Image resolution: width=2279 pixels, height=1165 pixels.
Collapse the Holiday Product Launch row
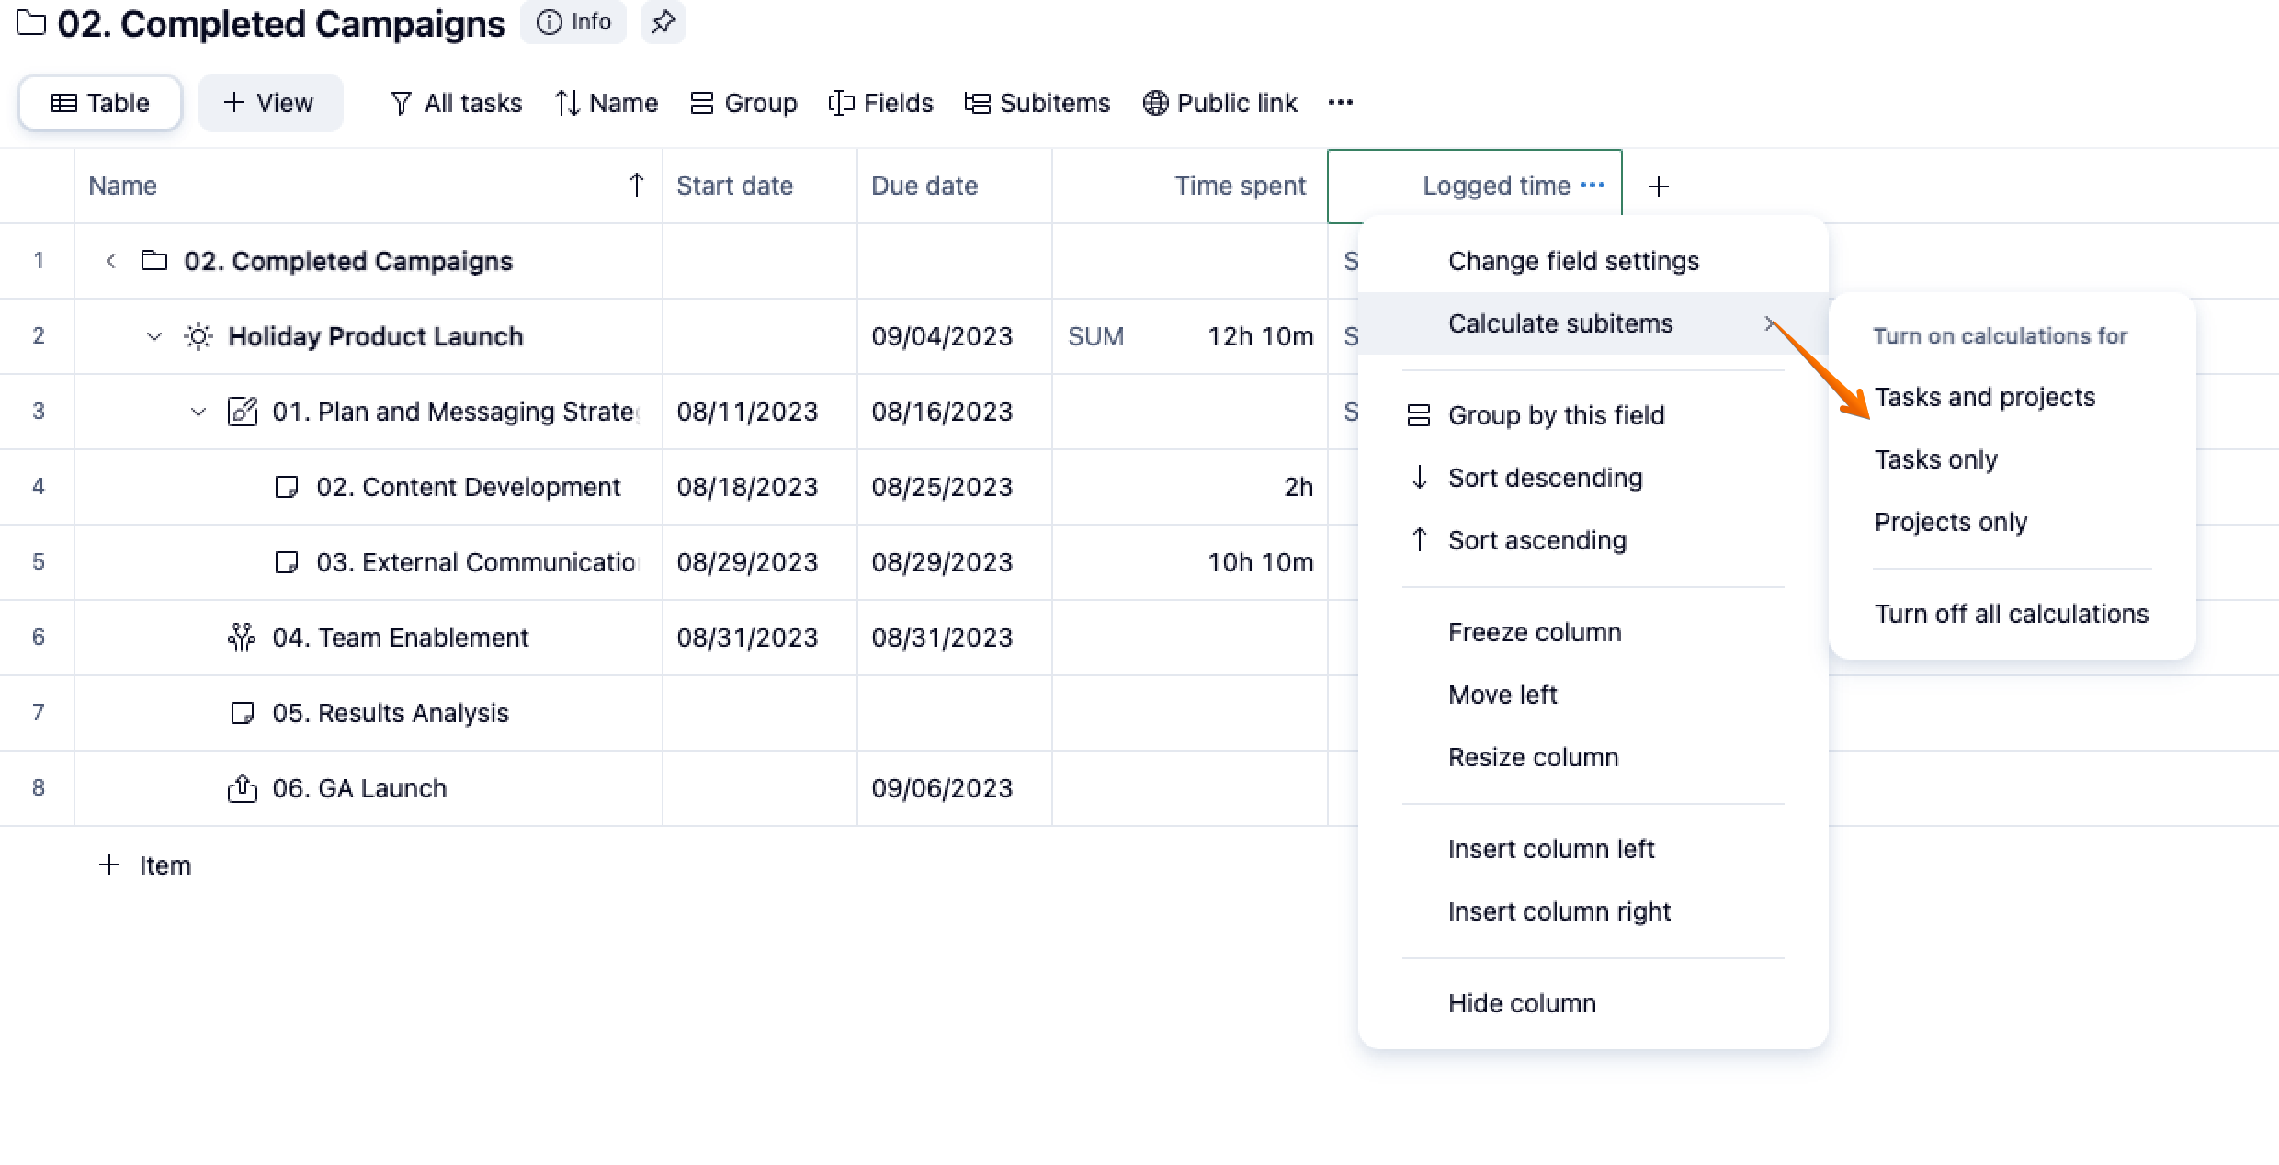pos(154,336)
